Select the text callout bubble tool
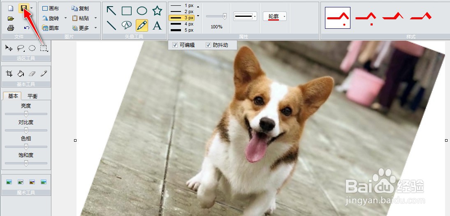This screenshot has height=216, width=450. [127, 25]
